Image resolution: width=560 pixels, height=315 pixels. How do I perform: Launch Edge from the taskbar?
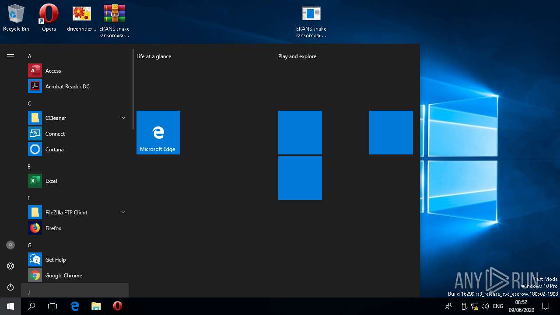pos(75,306)
